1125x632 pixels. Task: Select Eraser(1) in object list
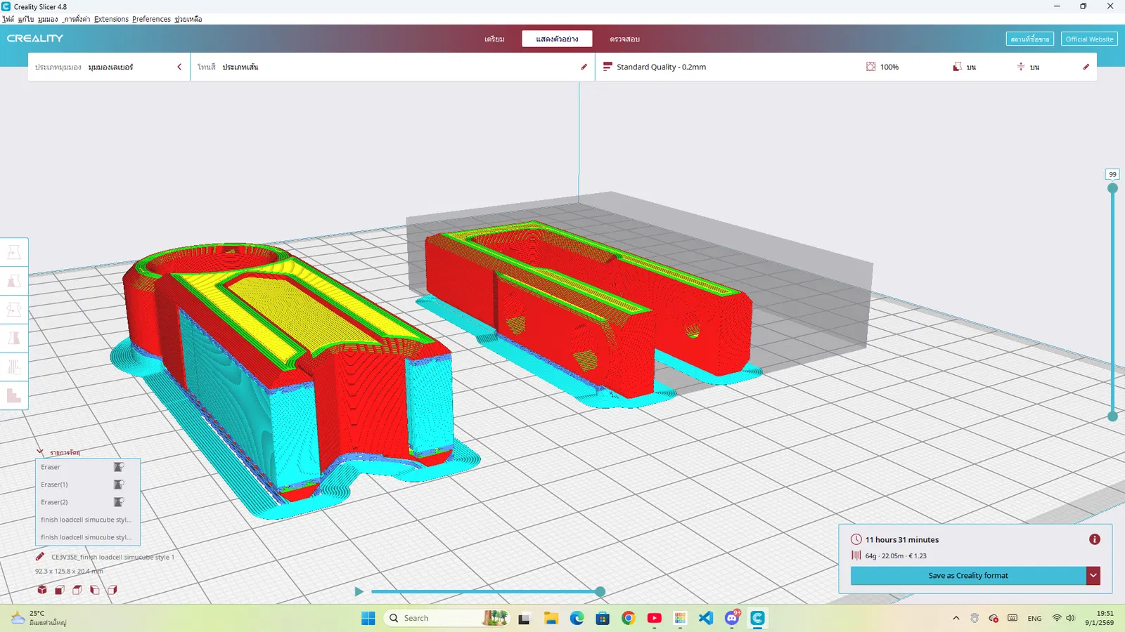(88, 485)
